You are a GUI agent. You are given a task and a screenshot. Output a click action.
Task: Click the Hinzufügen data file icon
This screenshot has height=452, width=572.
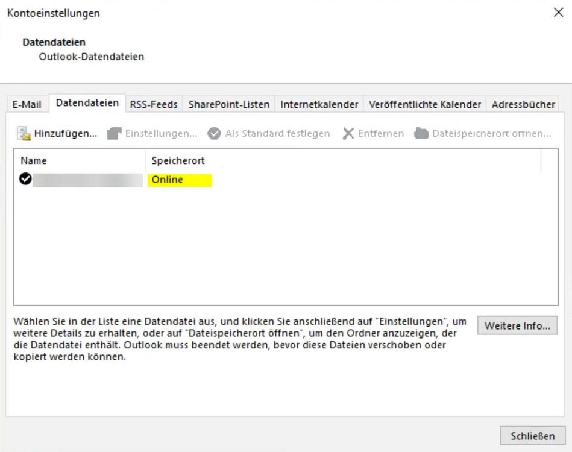(x=24, y=134)
